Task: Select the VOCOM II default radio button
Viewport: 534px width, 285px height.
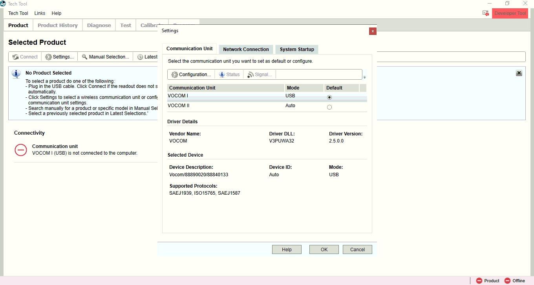Action: coord(329,107)
